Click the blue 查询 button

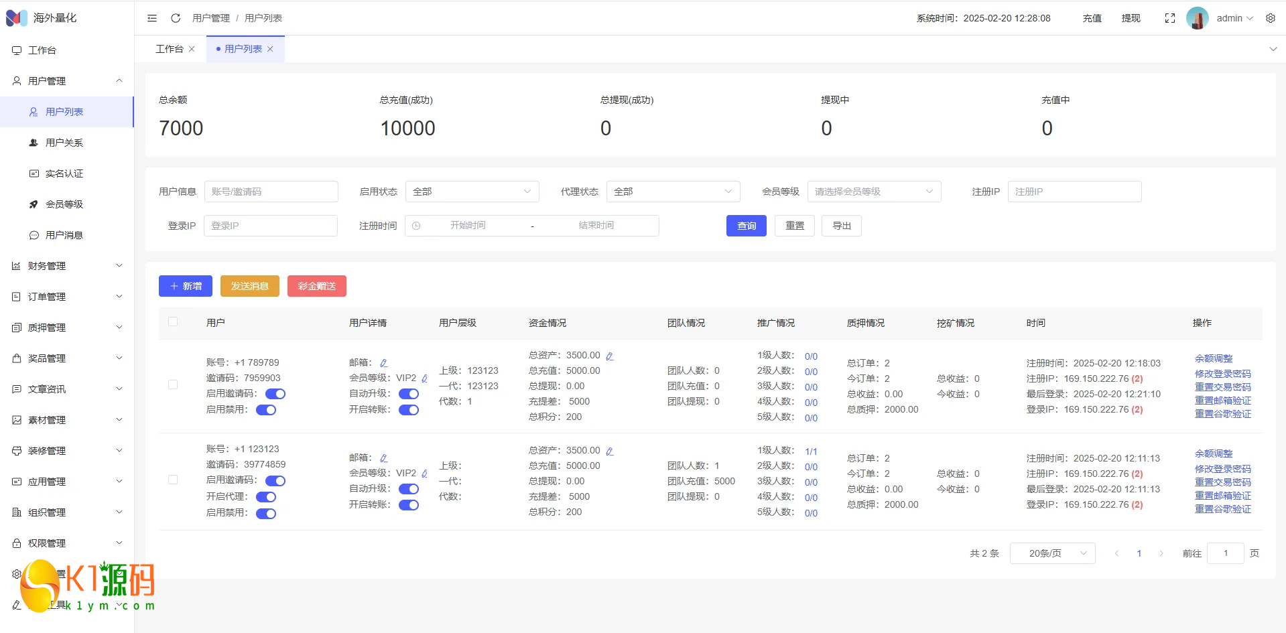(746, 226)
